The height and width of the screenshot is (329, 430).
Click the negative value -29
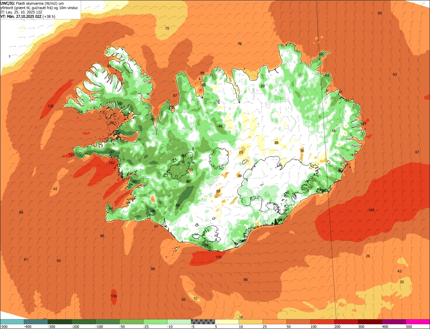point(262,86)
